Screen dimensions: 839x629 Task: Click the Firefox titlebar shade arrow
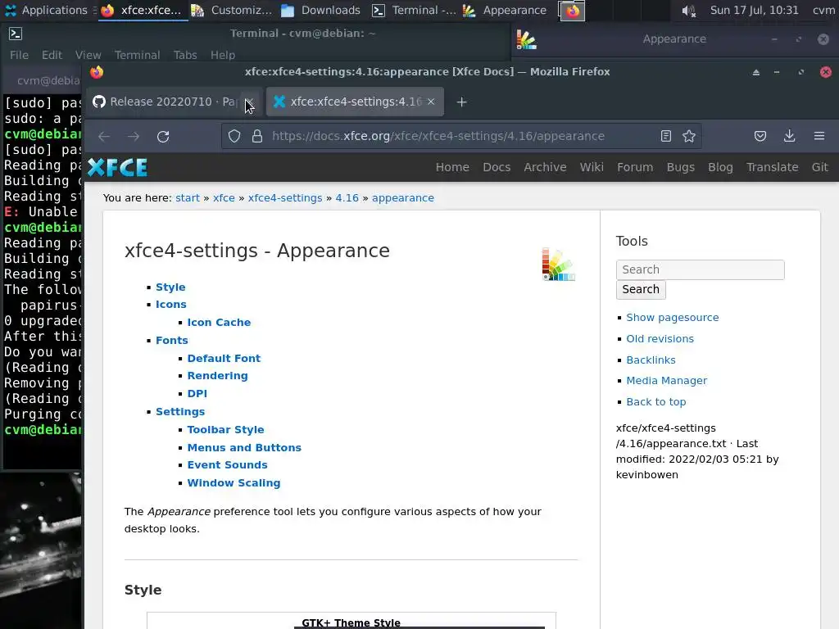pos(756,72)
